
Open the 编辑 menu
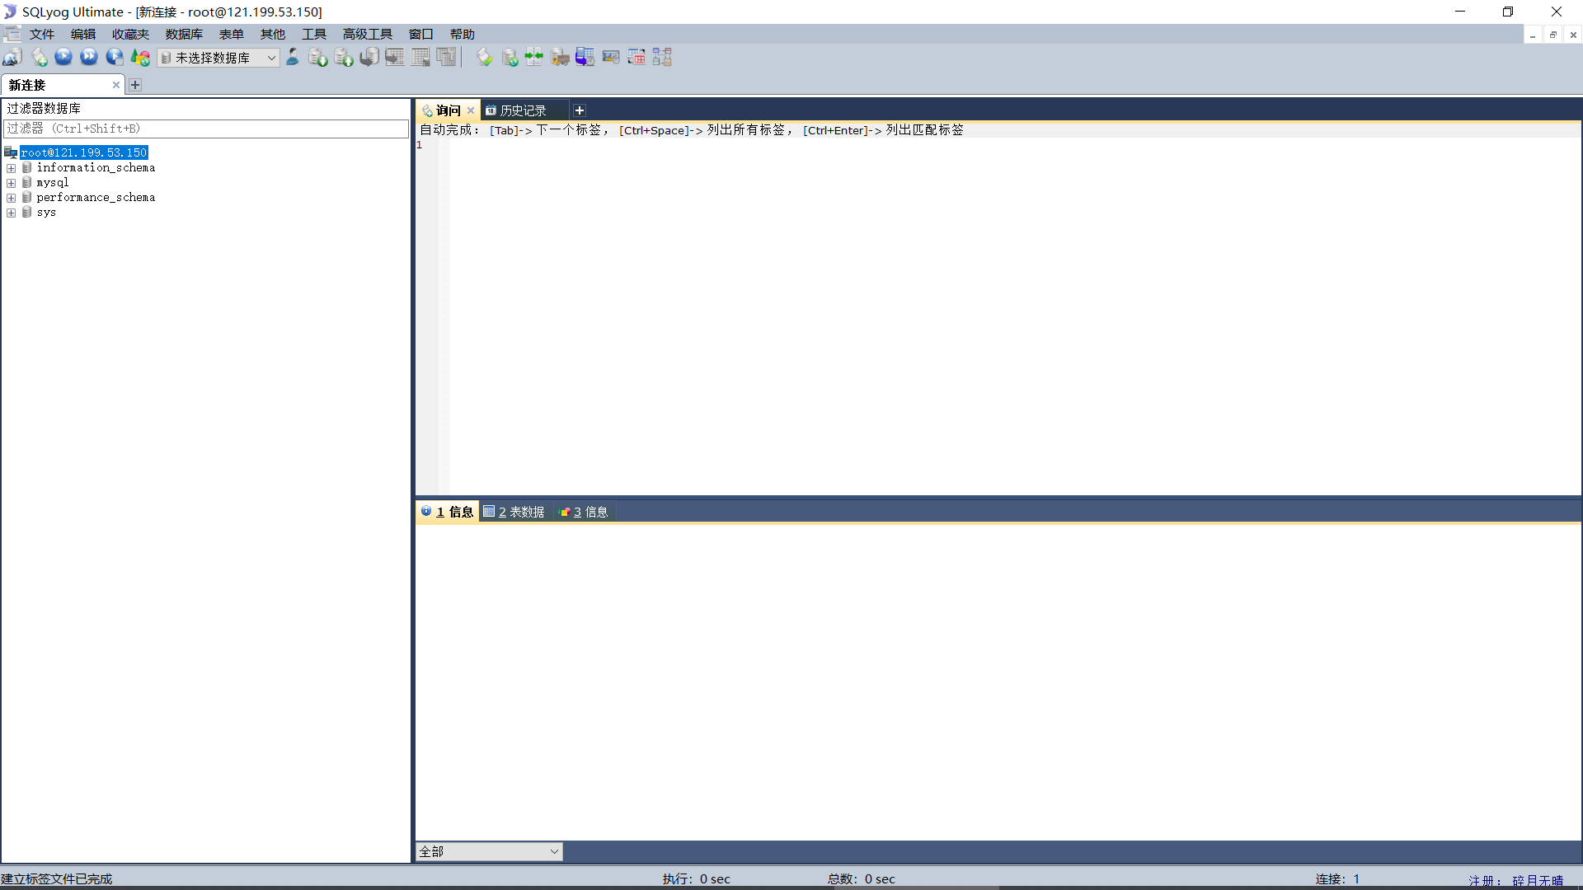83,34
